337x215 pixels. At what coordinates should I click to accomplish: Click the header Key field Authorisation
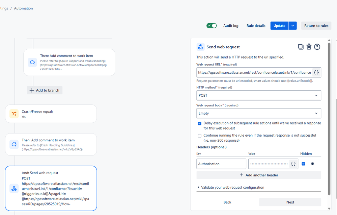pyautogui.click(x=221, y=164)
